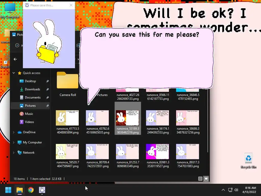Image resolution: width=261 pixels, height=196 pixels.
Task: Select the runonce_83981 magenta bunny thumbnail
Action: [x=158, y=152]
